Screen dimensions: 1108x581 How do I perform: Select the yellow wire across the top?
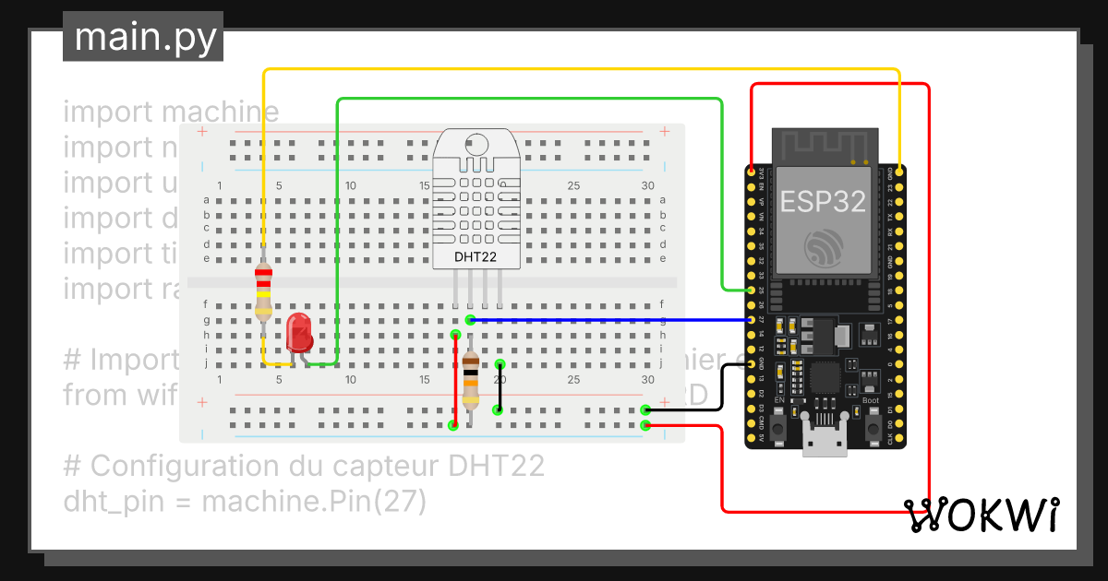click(x=582, y=69)
